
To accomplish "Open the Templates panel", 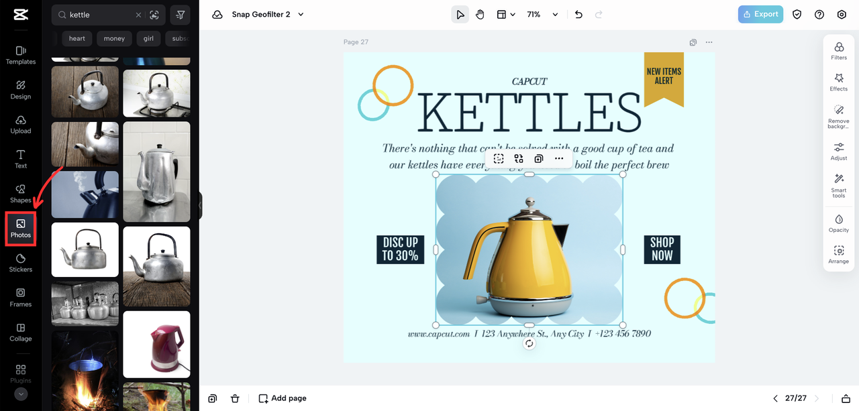I will pyautogui.click(x=21, y=55).
